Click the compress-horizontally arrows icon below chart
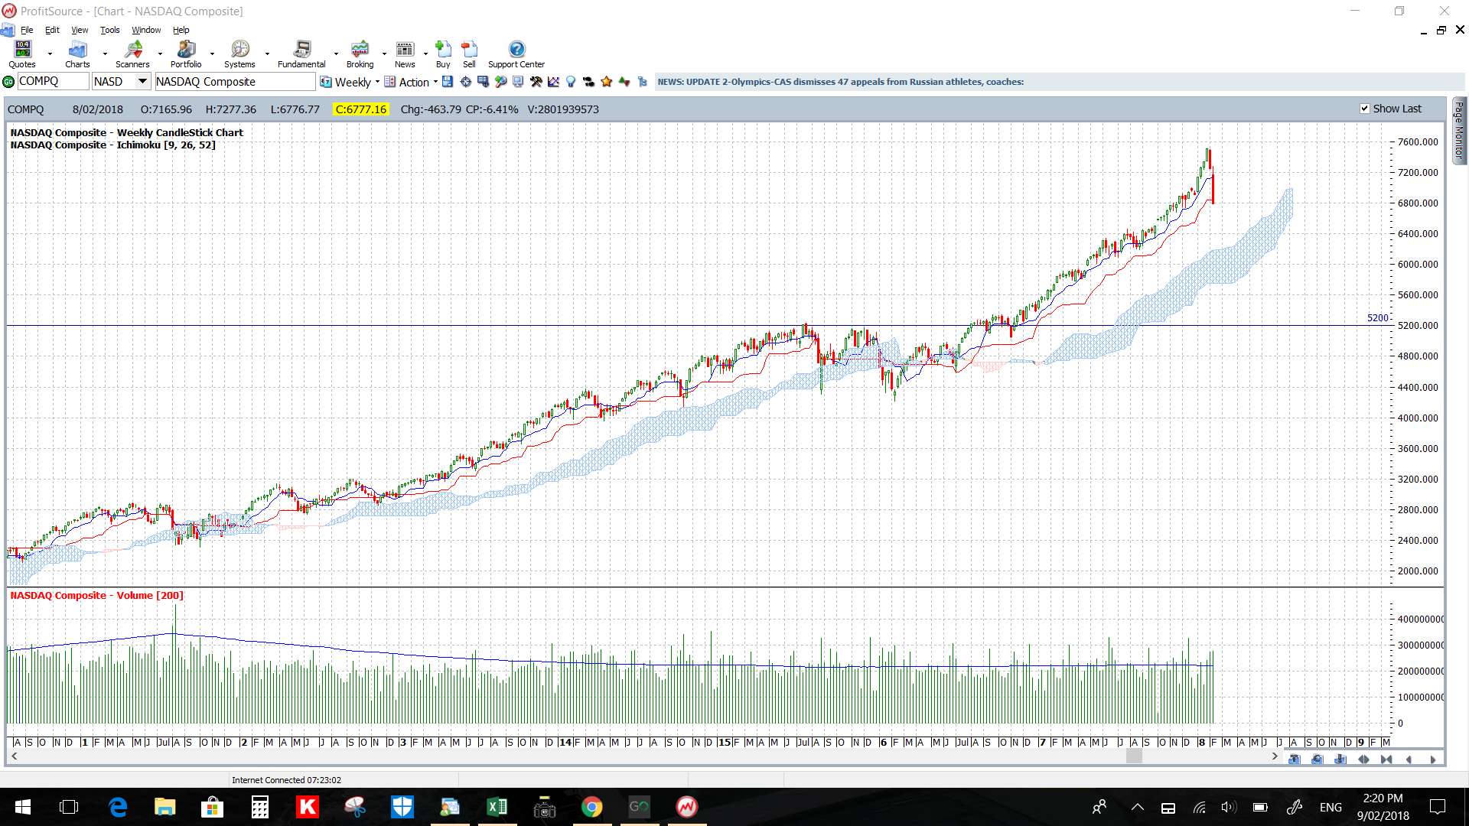 pos(1386,759)
